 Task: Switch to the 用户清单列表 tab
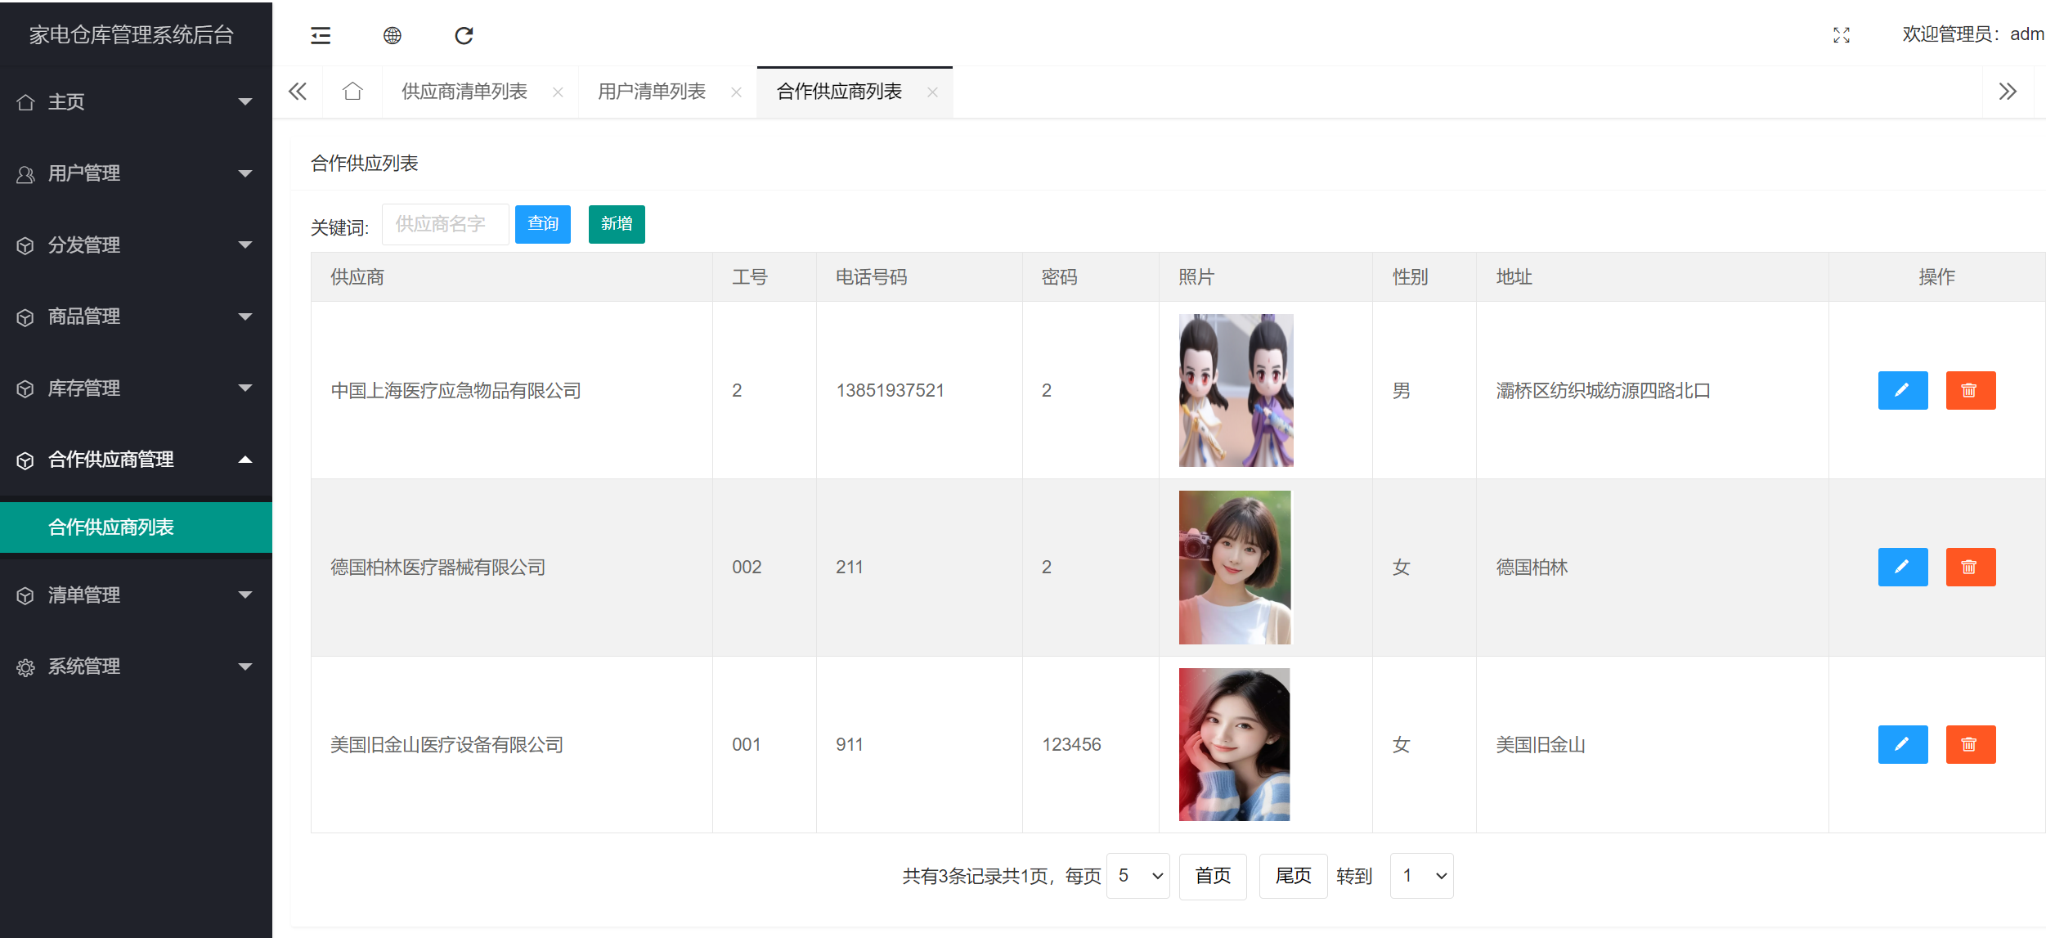pos(652,92)
